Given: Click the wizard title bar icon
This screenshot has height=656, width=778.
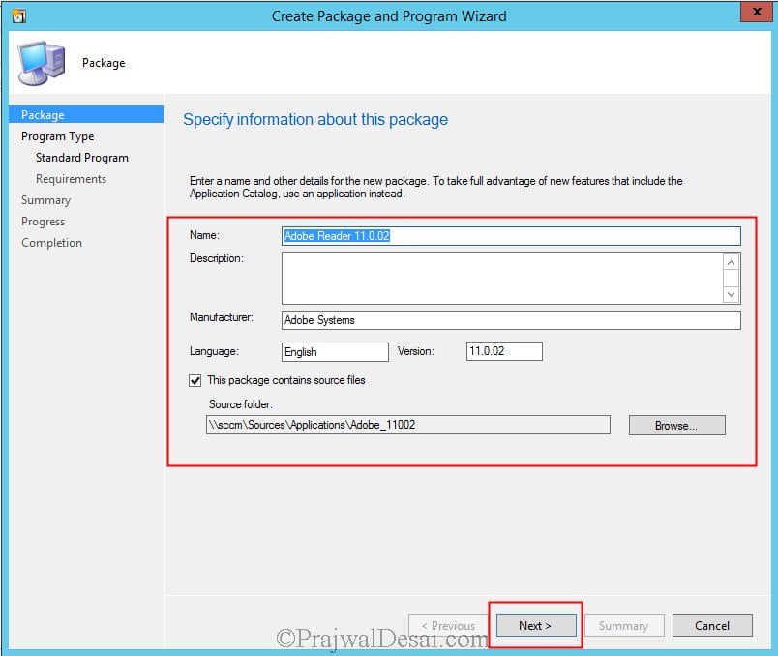Looking at the screenshot, I should (18, 16).
